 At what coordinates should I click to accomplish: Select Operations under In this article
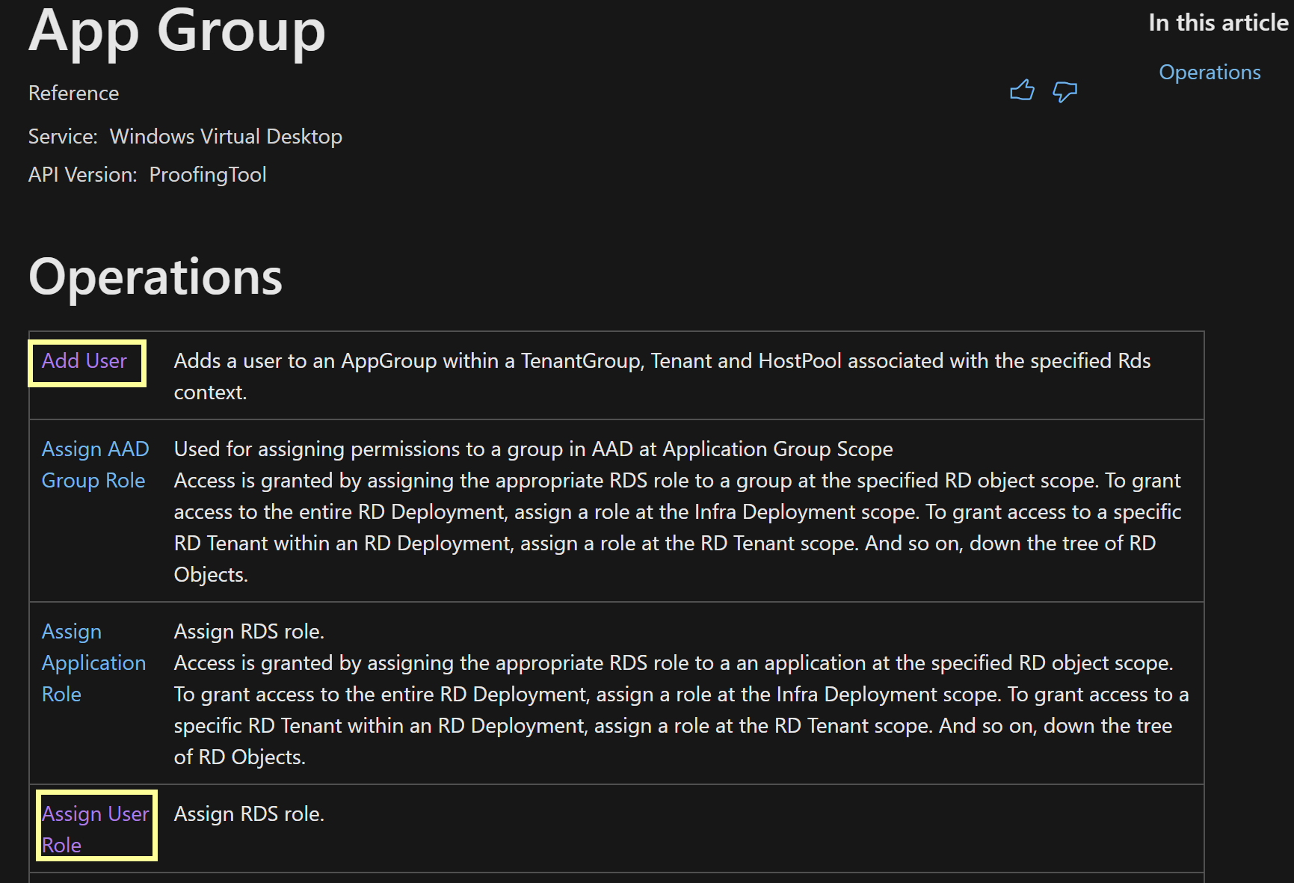pyautogui.click(x=1210, y=72)
